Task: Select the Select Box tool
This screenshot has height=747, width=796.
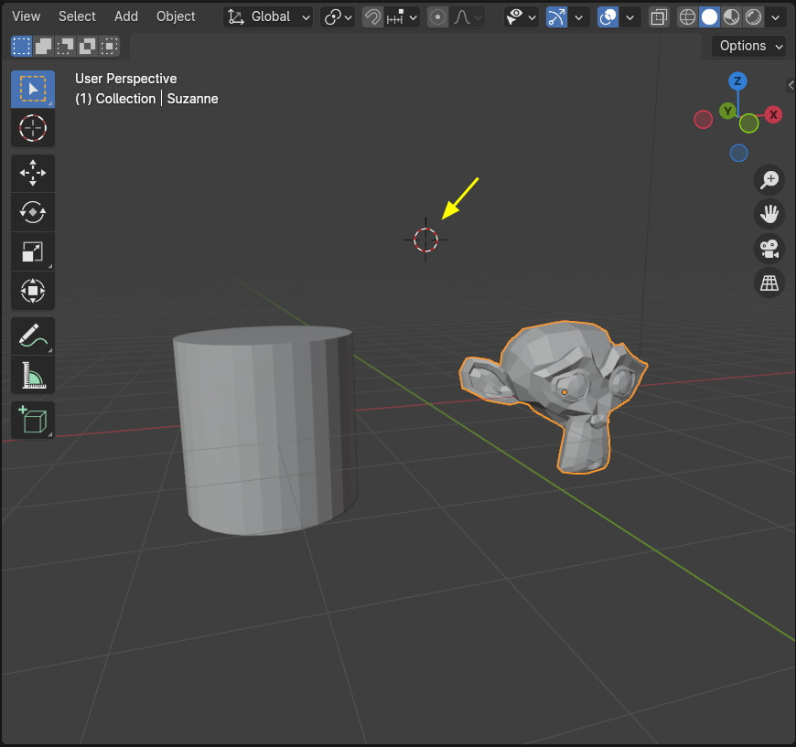Action: tap(33, 90)
